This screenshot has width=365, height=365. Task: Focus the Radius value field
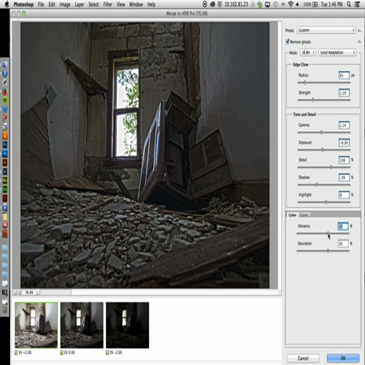tap(344, 75)
